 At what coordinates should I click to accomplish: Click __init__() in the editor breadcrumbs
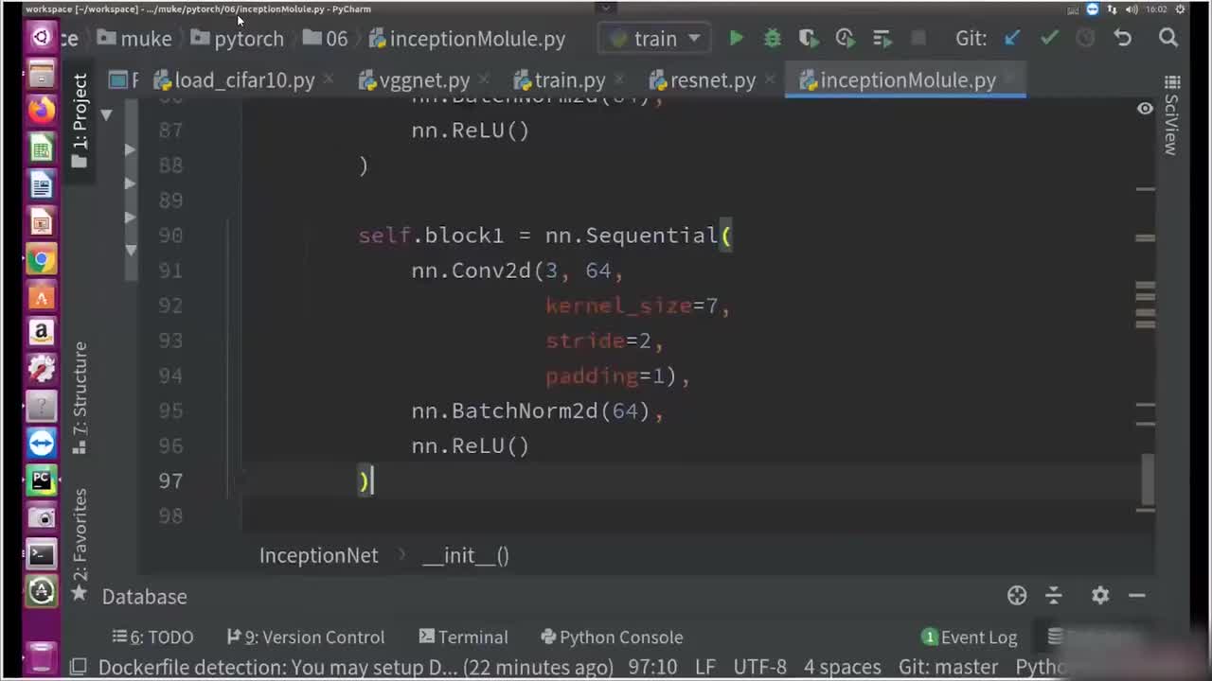[x=465, y=555]
